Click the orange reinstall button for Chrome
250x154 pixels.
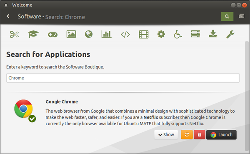point(187,135)
